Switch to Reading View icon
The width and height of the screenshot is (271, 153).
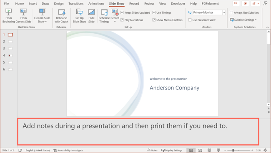click(x=209, y=150)
